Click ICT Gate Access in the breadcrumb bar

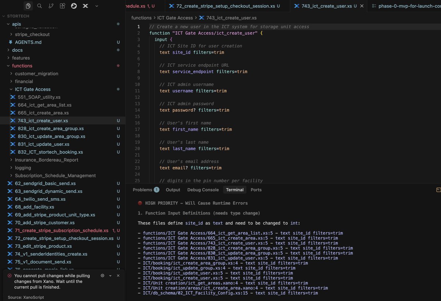click(175, 17)
